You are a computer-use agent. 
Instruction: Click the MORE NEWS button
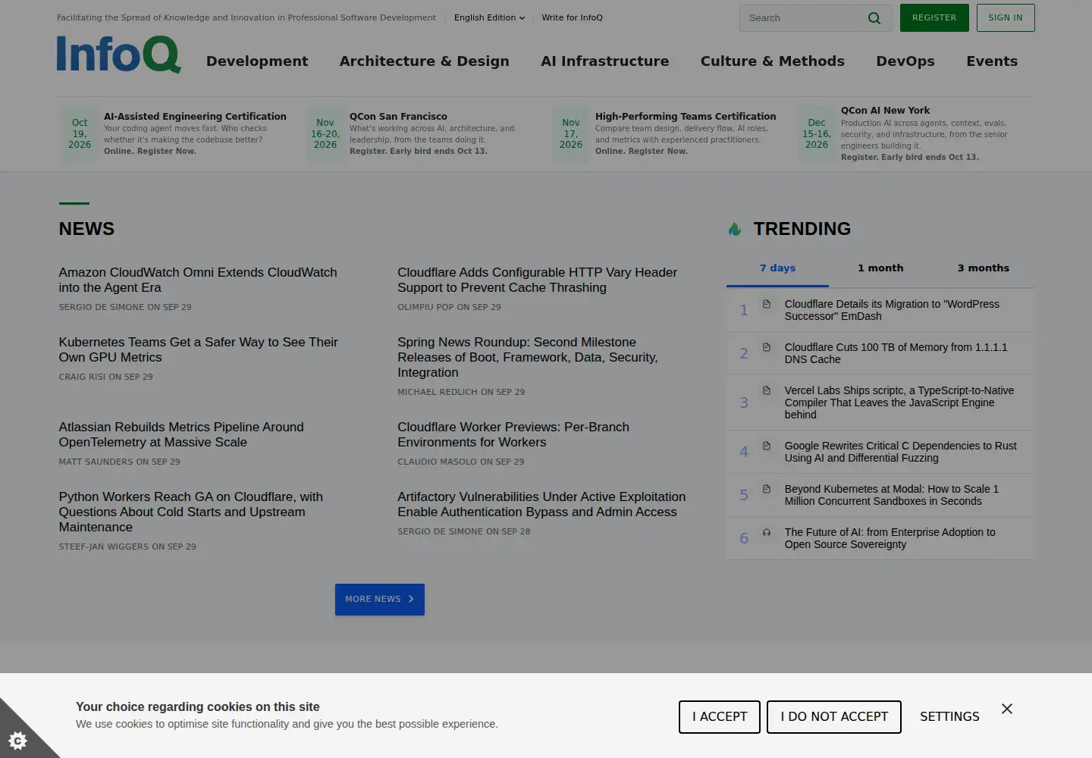(x=380, y=600)
